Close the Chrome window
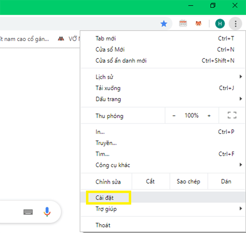The height and width of the screenshot is (233, 246). tap(235, 6)
